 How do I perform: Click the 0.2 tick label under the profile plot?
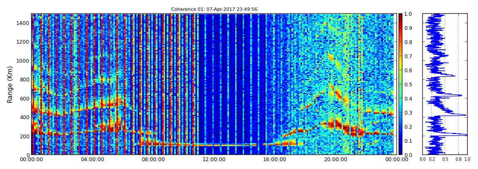(x=431, y=159)
